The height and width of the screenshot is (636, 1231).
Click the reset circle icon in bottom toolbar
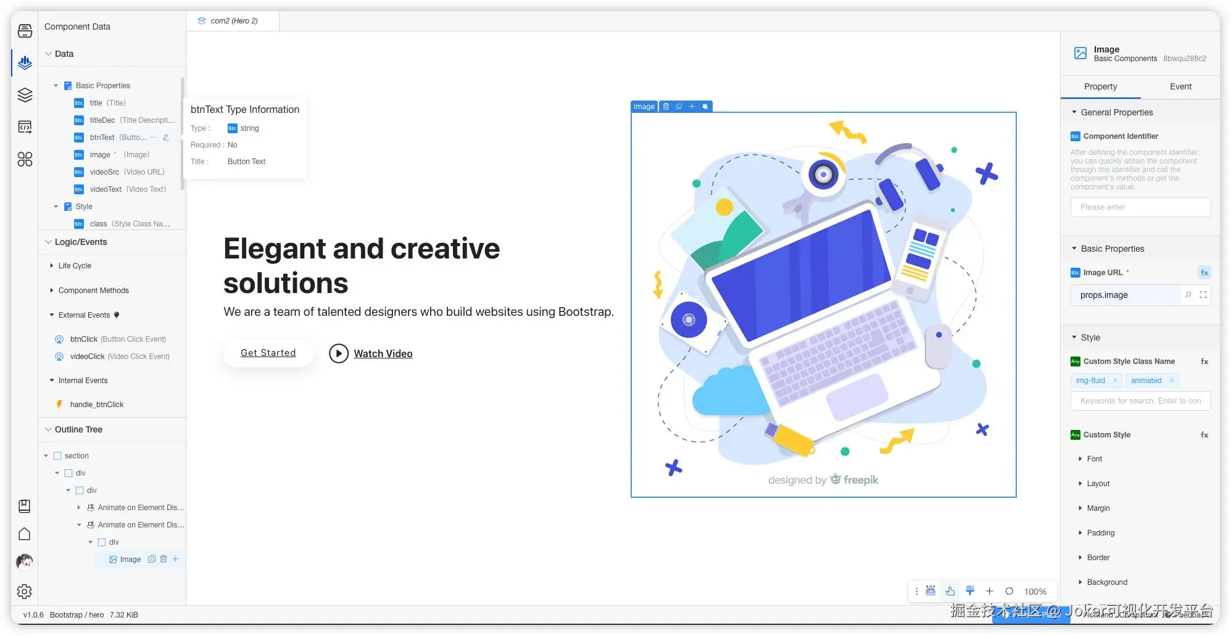(1009, 591)
